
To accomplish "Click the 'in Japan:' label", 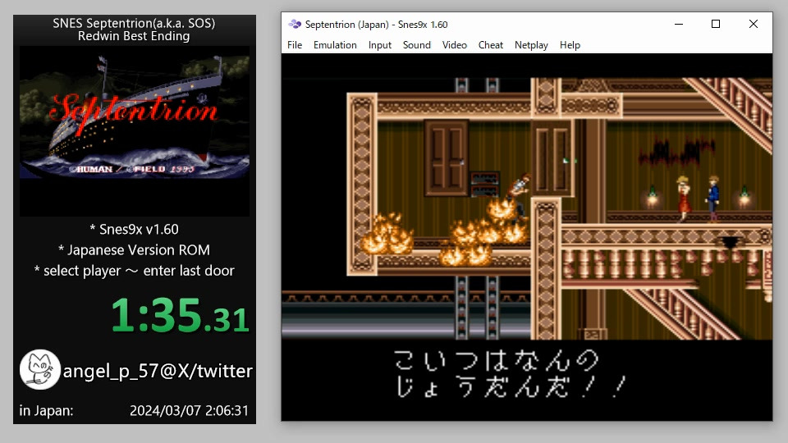I will [46, 411].
